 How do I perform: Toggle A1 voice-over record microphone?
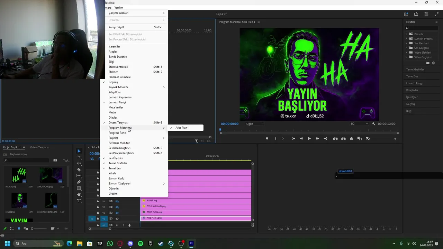pyautogui.click(x=130, y=225)
